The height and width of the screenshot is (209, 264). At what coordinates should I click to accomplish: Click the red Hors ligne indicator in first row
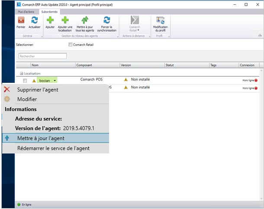[x=256, y=80]
